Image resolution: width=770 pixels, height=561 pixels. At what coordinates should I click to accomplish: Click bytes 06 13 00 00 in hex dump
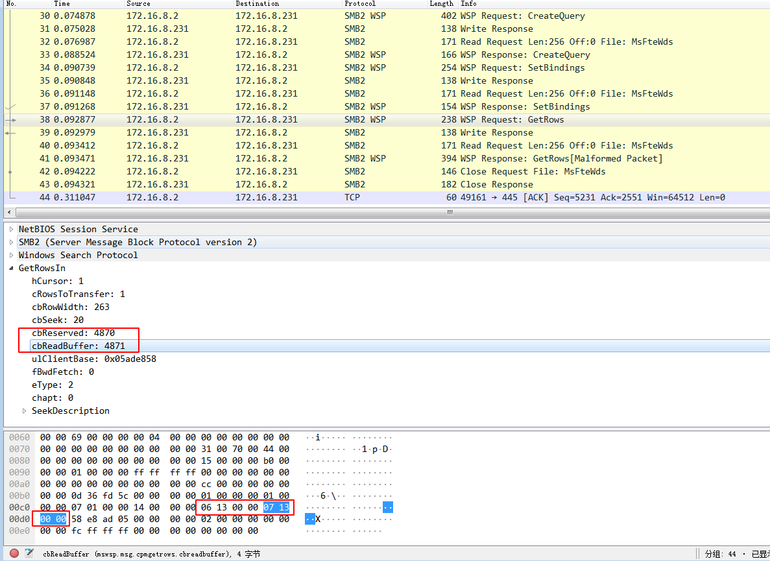click(x=230, y=508)
